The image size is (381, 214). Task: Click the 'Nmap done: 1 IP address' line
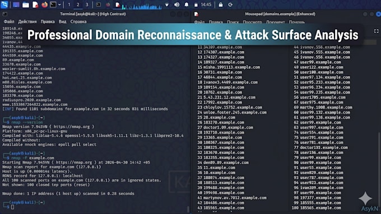tap(68, 194)
